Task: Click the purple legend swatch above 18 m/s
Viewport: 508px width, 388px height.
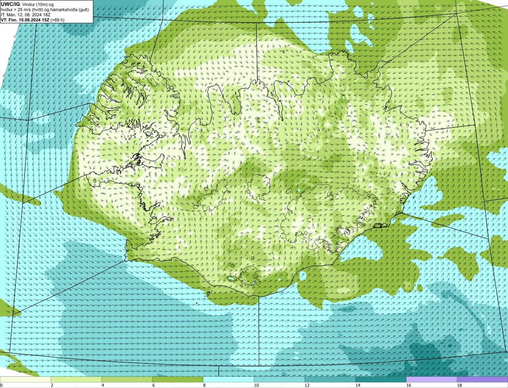Action: pos(483,379)
